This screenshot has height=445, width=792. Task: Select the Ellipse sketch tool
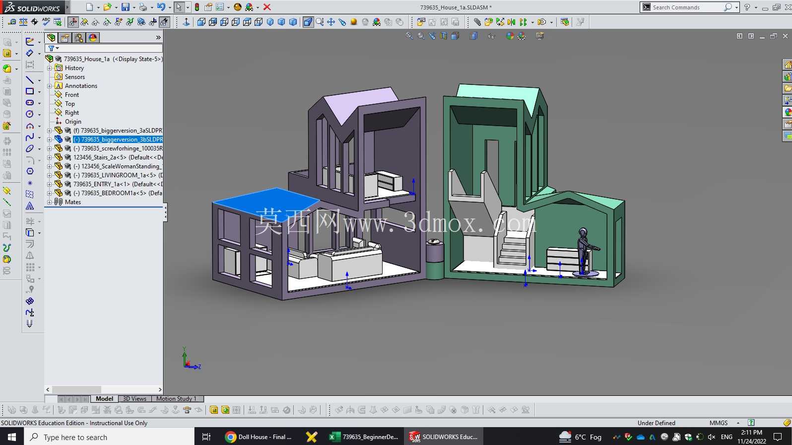coord(30,148)
